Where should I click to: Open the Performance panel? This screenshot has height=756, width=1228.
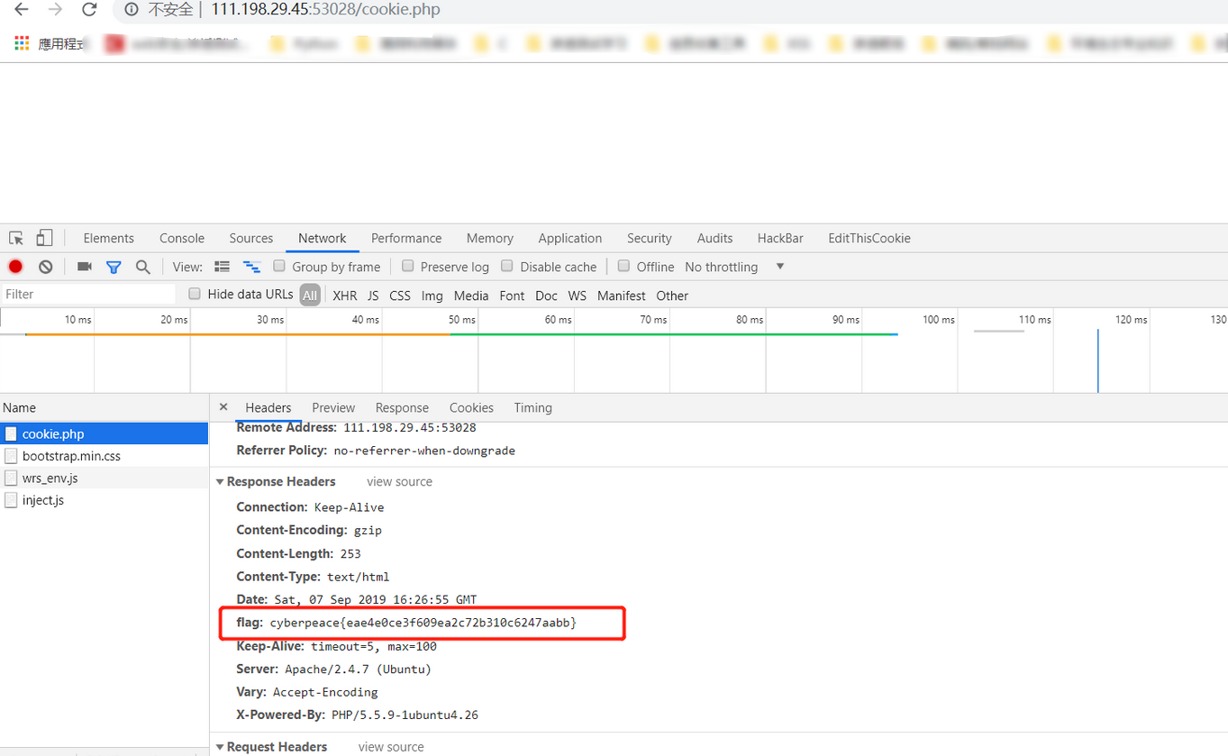pos(406,238)
